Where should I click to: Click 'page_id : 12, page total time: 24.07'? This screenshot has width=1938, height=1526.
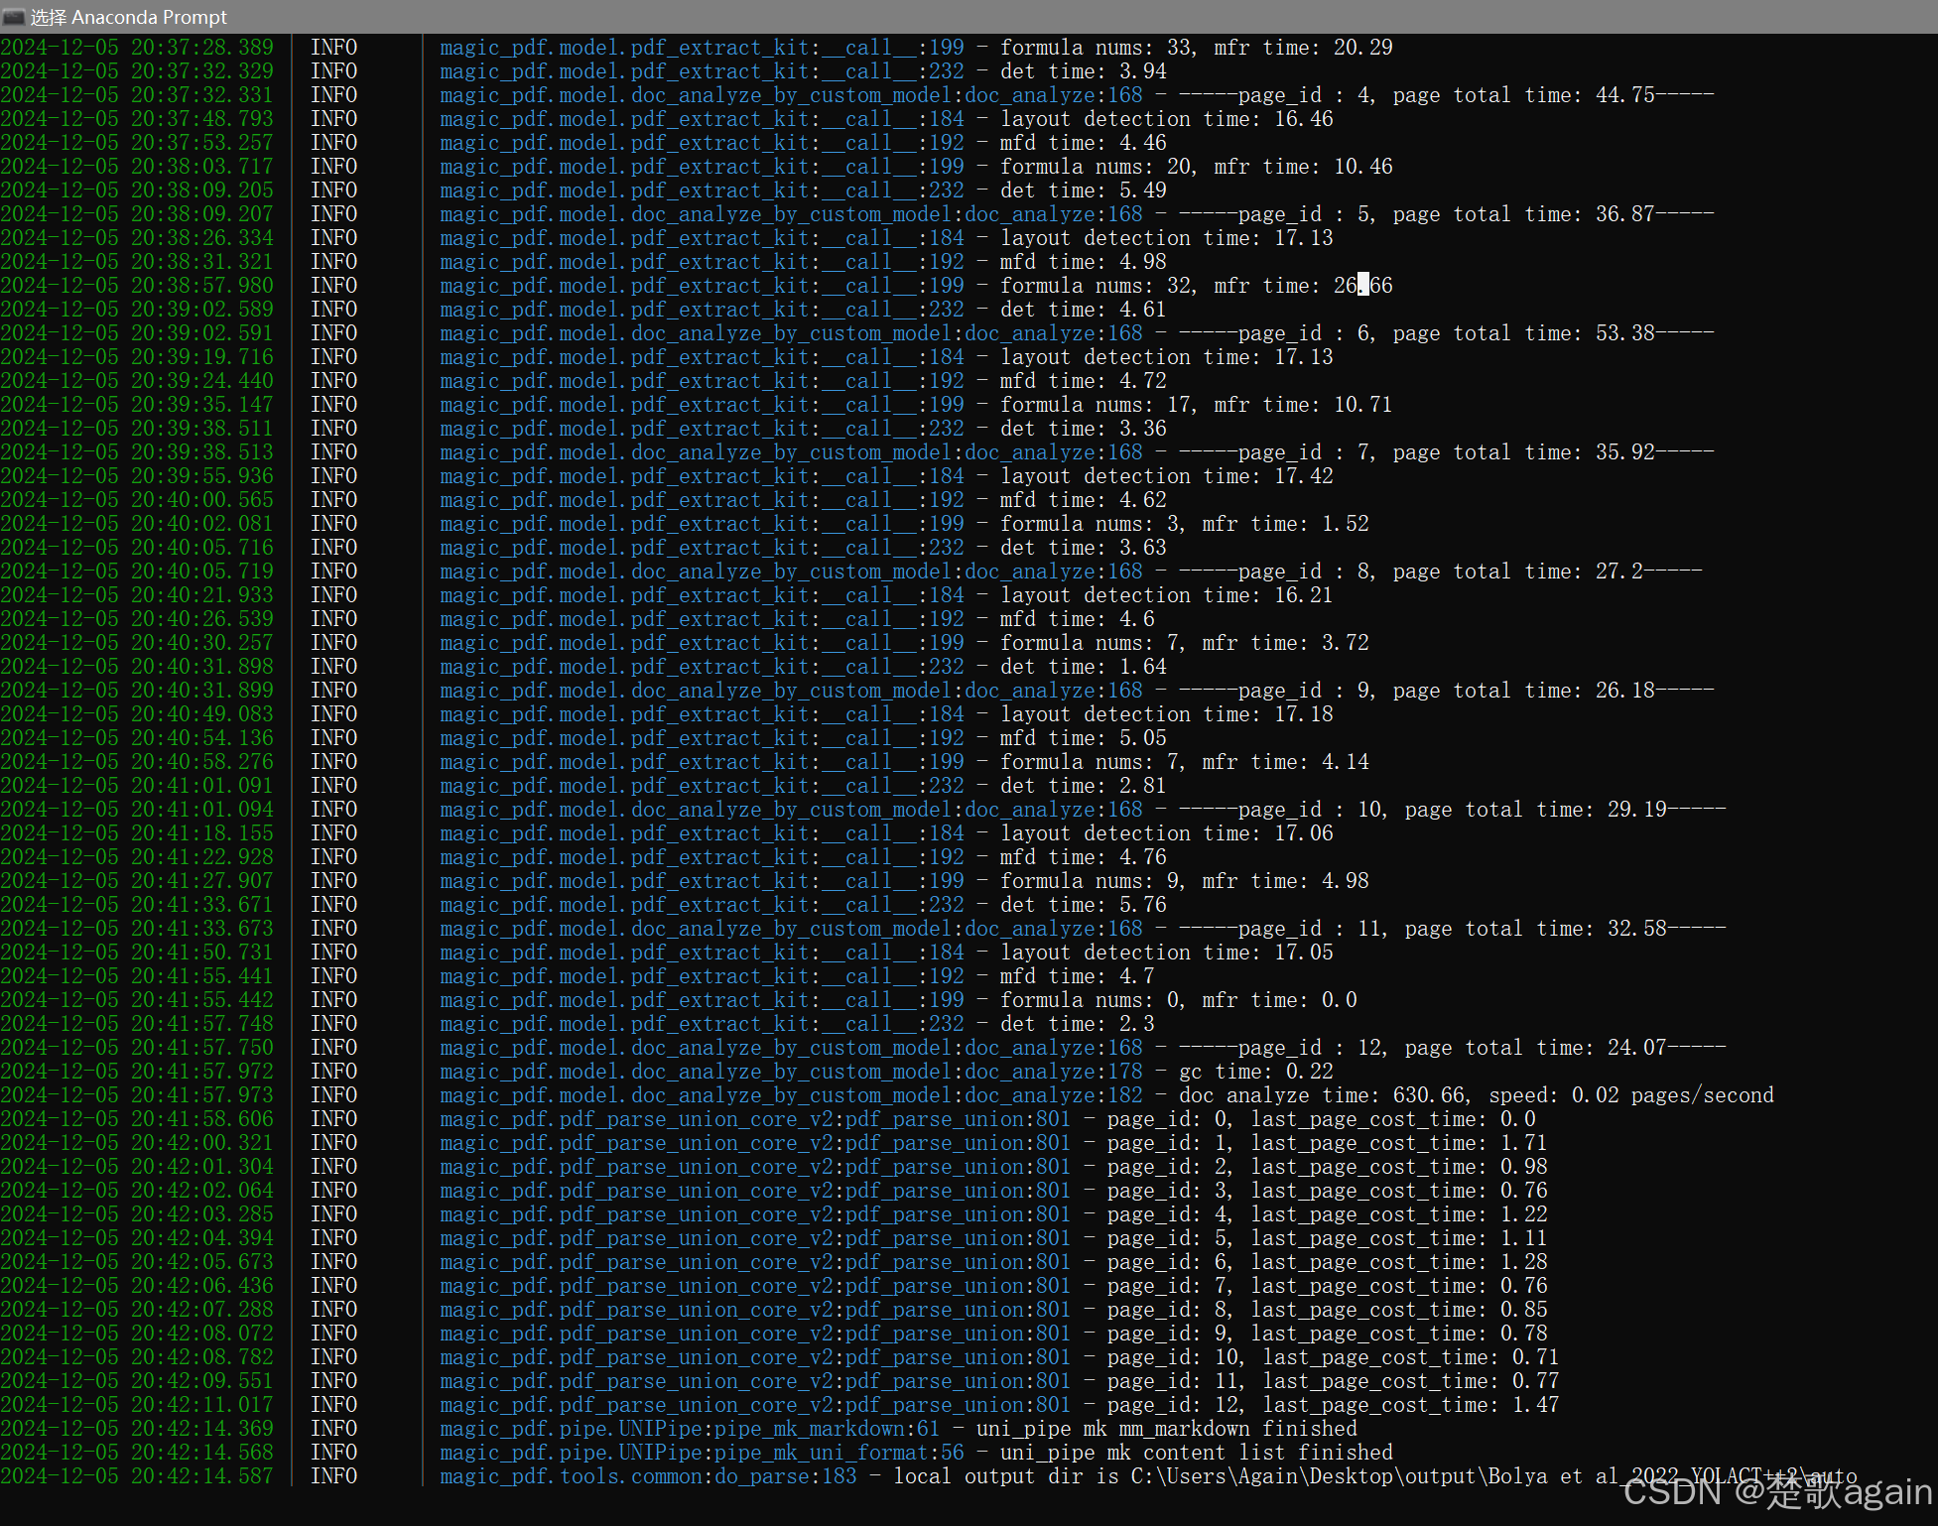coord(1453,1048)
